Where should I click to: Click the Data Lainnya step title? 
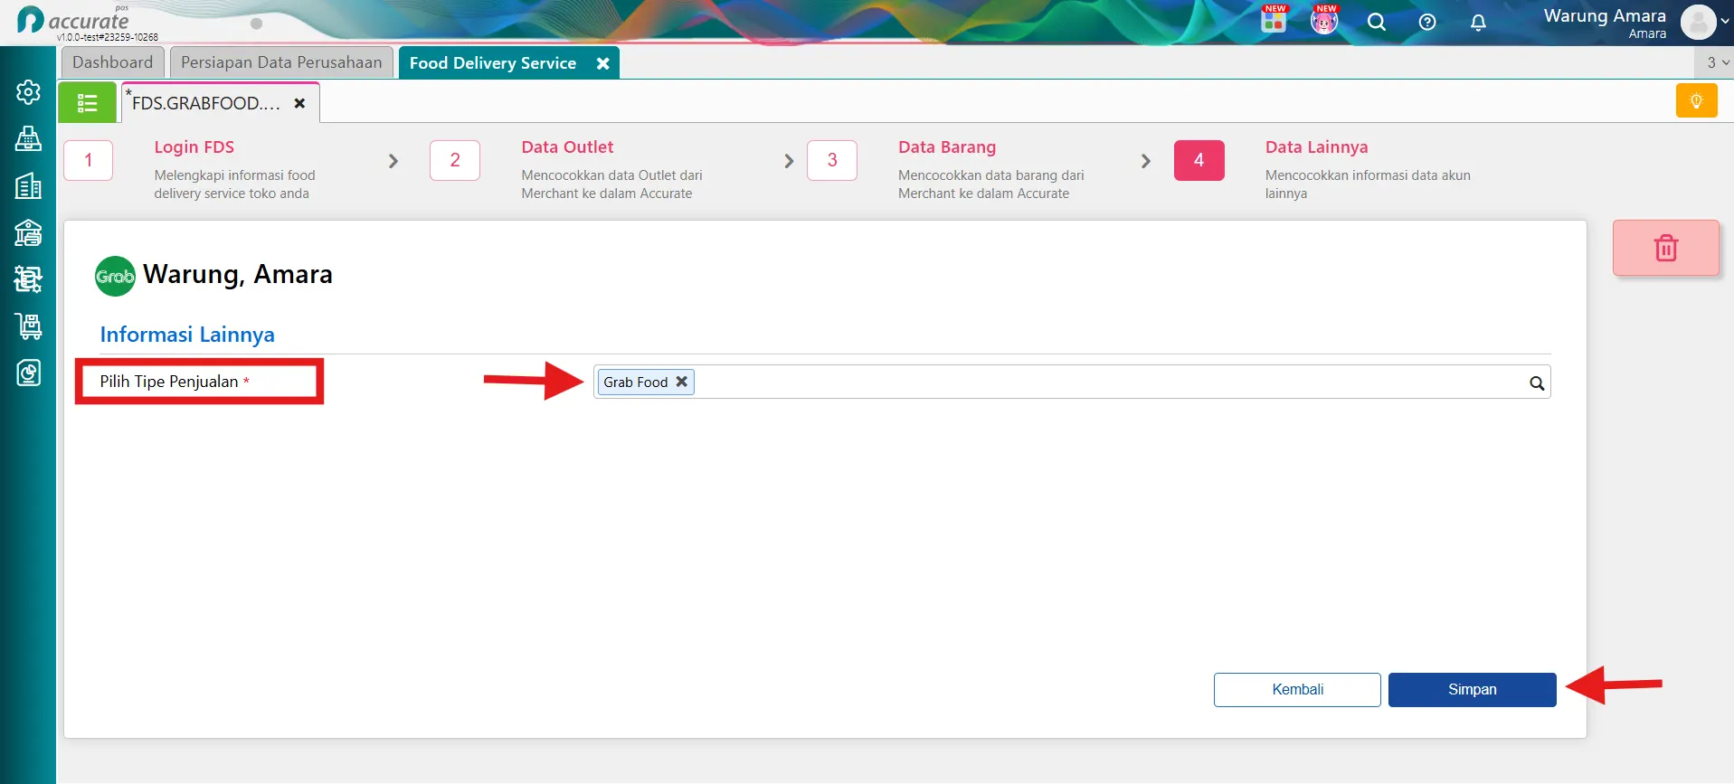[x=1316, y=147]
